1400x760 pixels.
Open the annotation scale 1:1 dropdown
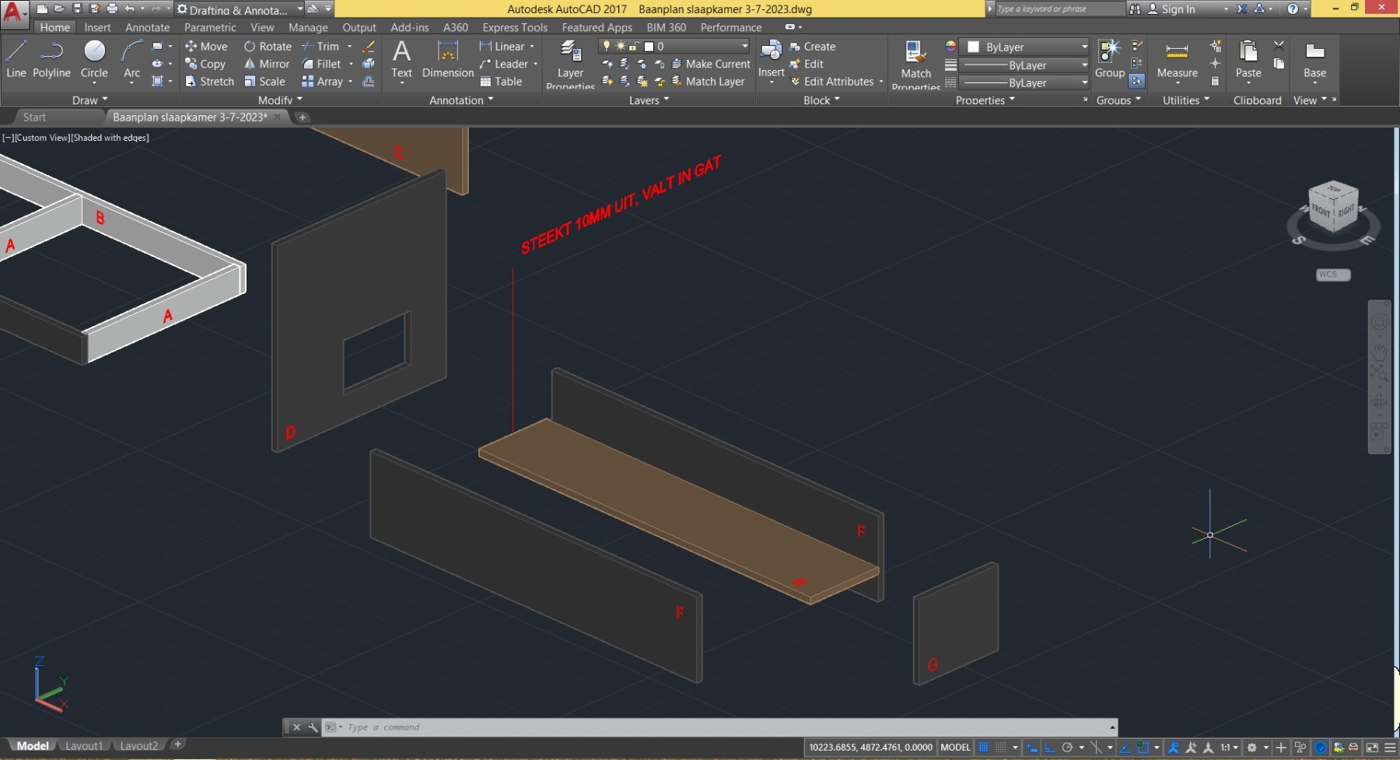(x=1229, y=748)
